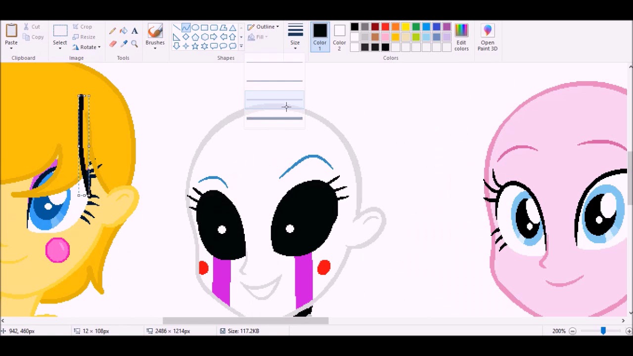The height and width of the screenshot is (356, 633).
Task: Pick the purple color swatch
Action: (x=447, y=27)
